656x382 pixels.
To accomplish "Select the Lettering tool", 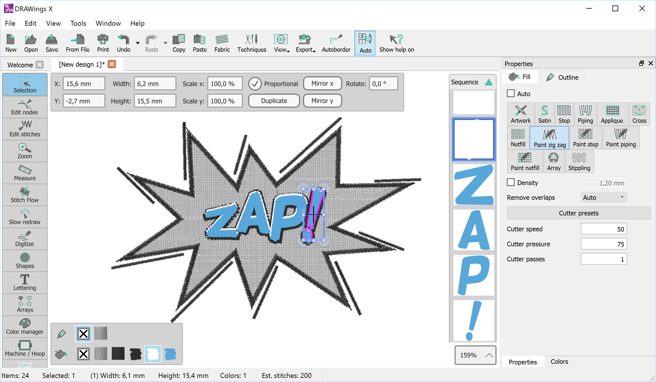I will [x=25, y=283].
